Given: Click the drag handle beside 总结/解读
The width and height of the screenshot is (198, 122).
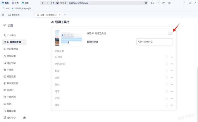Looking at the screenshot, I should 172,64.
